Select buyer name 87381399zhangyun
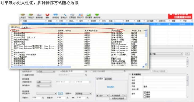The height and width of the screenshot is (102, 194). point(118,44)
